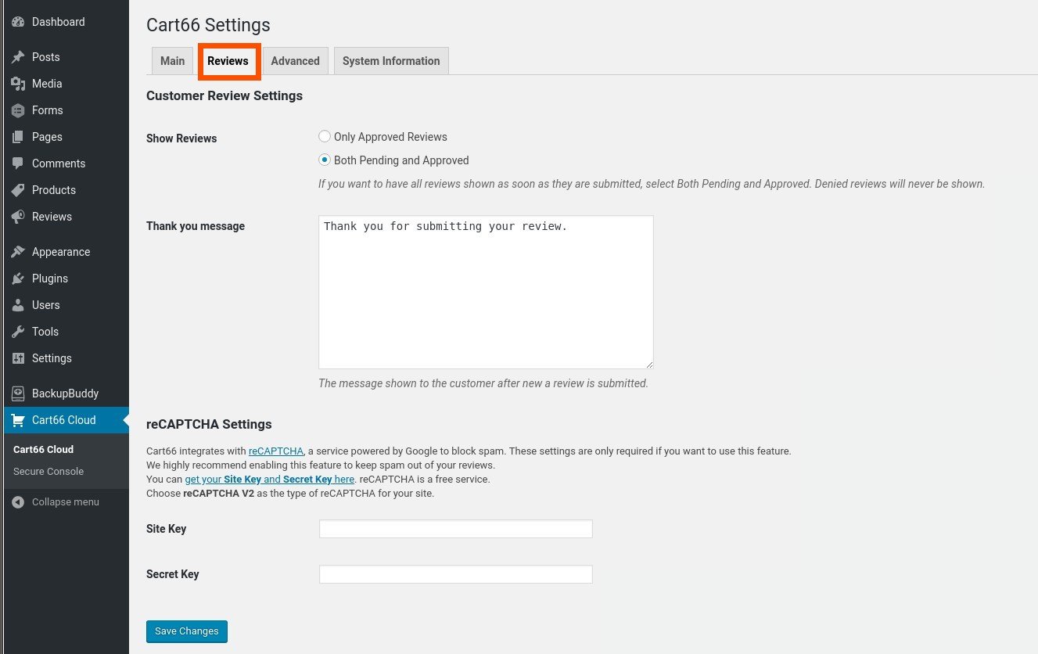
Task: Click the Save Changes button
Action: point(187,631)
